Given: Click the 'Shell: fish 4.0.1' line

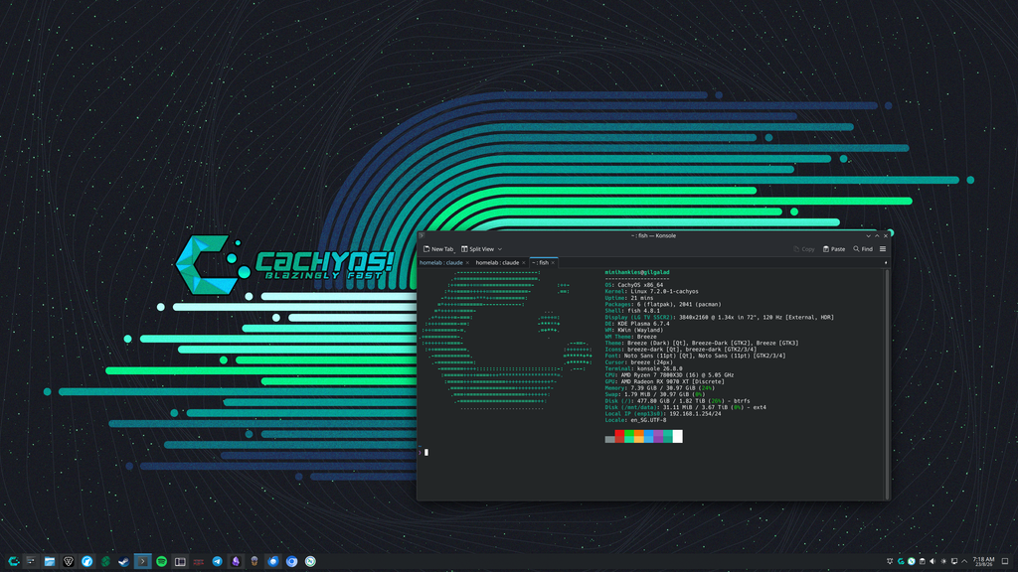Looking at the screenshot, I should 632,311.
